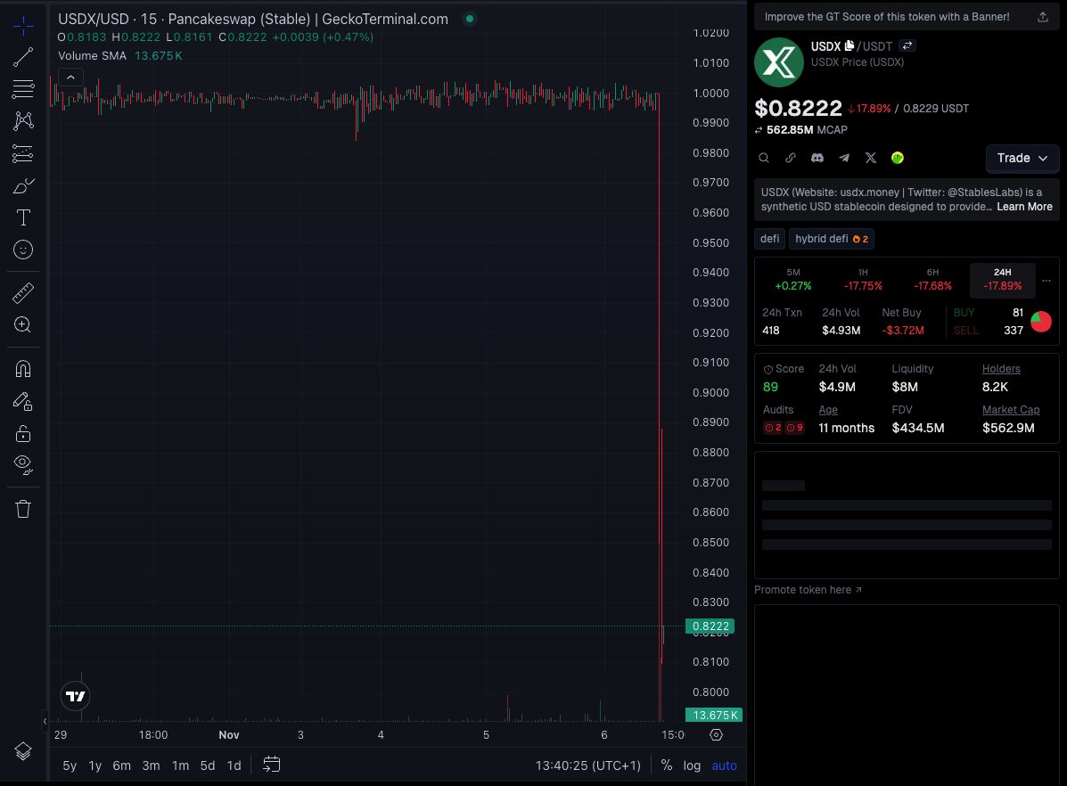
Task: Select the 1d time range
Action: tap(234, 766)
